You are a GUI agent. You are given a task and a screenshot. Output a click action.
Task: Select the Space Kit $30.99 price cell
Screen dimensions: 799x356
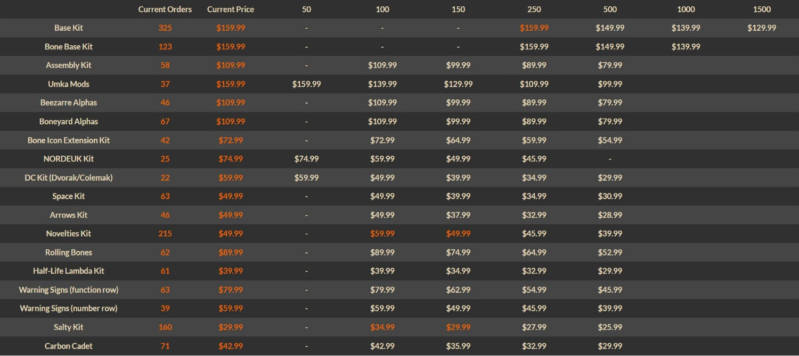tap(610, 197)
